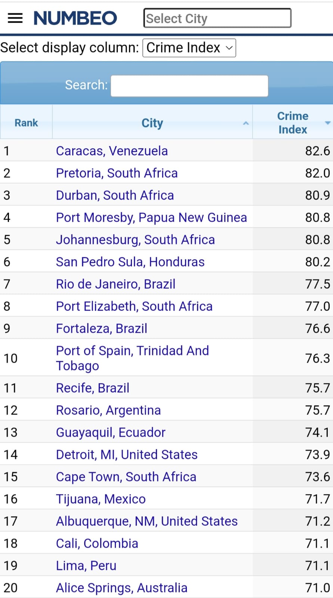This screenshot has width=333, height=598.
Task: Open Guayaquil, Ecuador link
Action: 111,432
